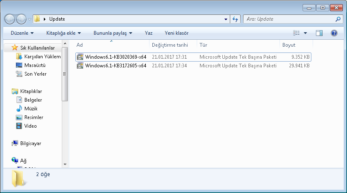Click the folder icon in details pane

(x=19, y=179)
